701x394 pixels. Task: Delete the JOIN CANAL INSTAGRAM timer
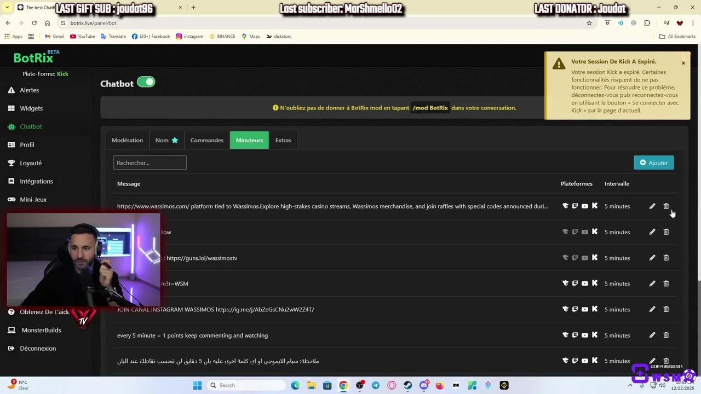point(666,309)
